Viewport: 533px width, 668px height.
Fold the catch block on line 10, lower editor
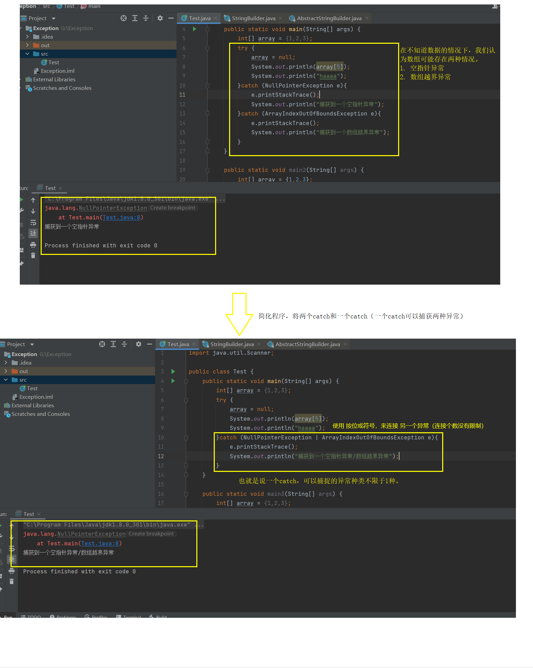point(186,437)
